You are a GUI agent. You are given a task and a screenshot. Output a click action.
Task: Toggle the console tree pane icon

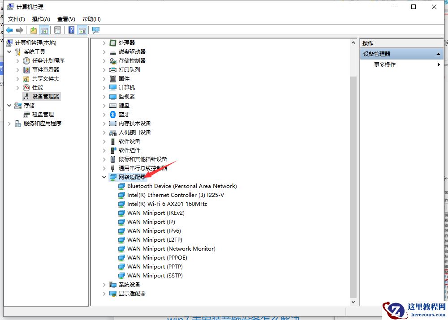45,30
